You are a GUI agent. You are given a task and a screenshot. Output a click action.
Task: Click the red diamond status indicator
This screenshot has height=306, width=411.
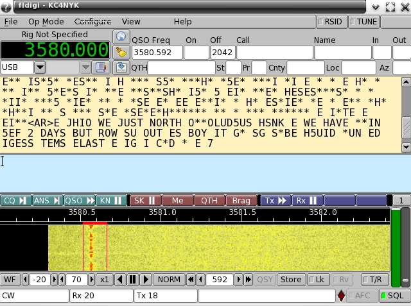coord(341,296)
